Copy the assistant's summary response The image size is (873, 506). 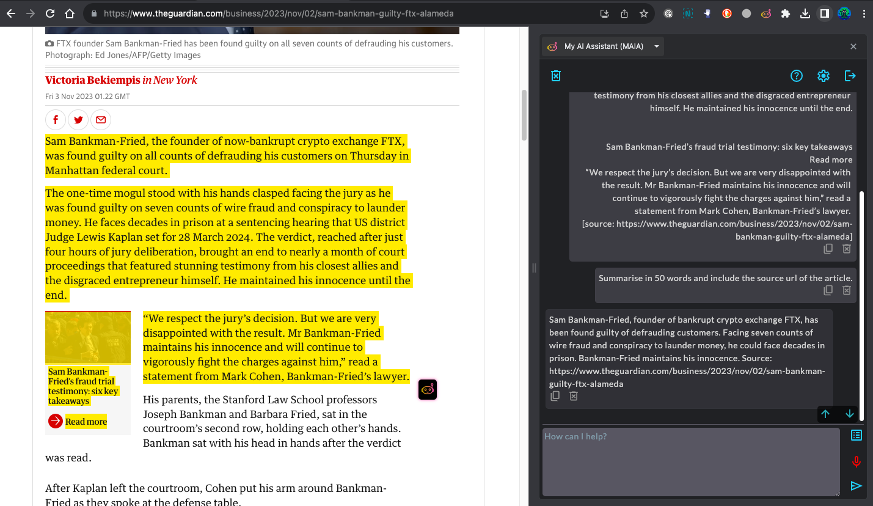click(555, 396)
